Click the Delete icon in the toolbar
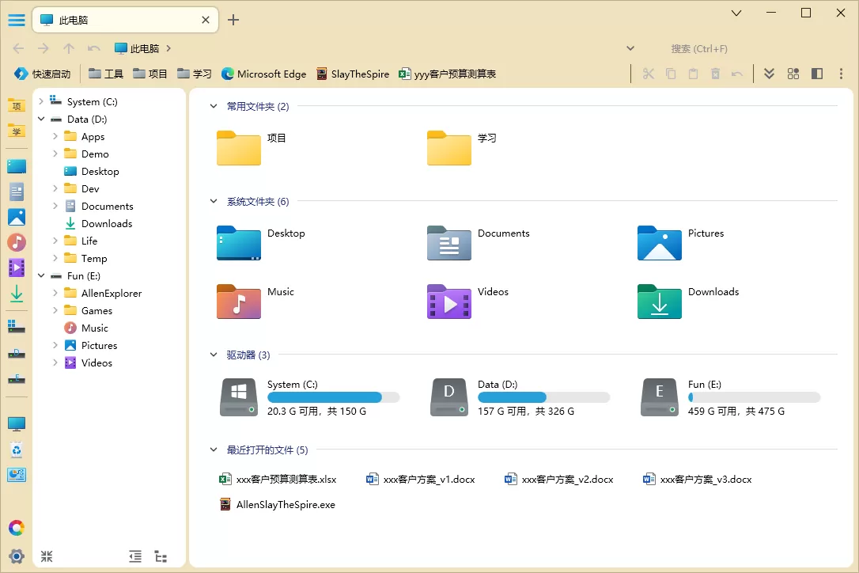 [714, 74]
